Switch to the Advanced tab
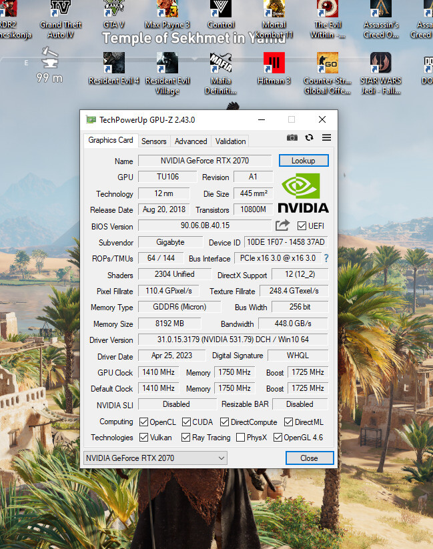This screenshot has width=433, height=549. coord(191,141)
